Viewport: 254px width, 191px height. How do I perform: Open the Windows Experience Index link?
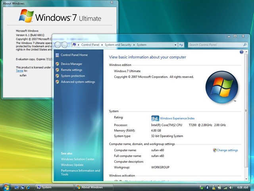point(177,119)
